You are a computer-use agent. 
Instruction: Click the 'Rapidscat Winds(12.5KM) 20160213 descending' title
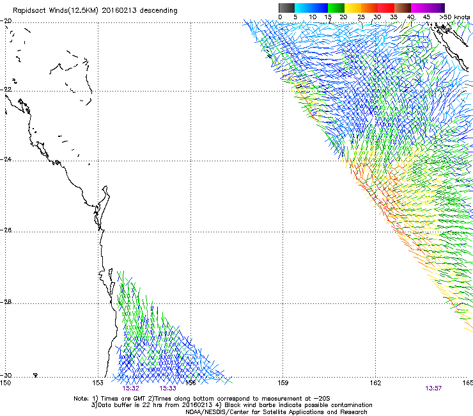(x=95, y=10)
